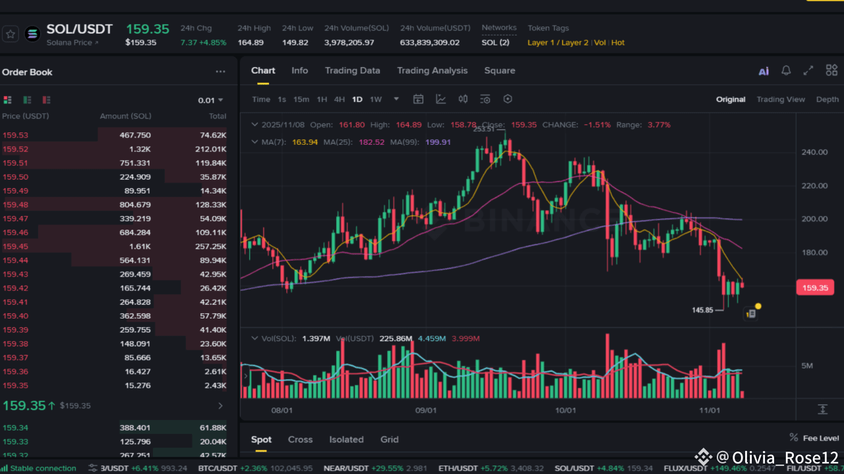This screenshot has width=844, height=474.
Task: Open the AI assistant icon
Action: coord(764,71)
